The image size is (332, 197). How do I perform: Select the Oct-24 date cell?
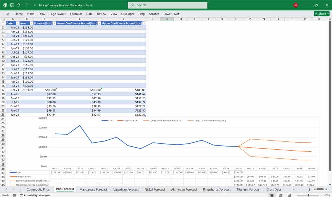click(13, 90)
